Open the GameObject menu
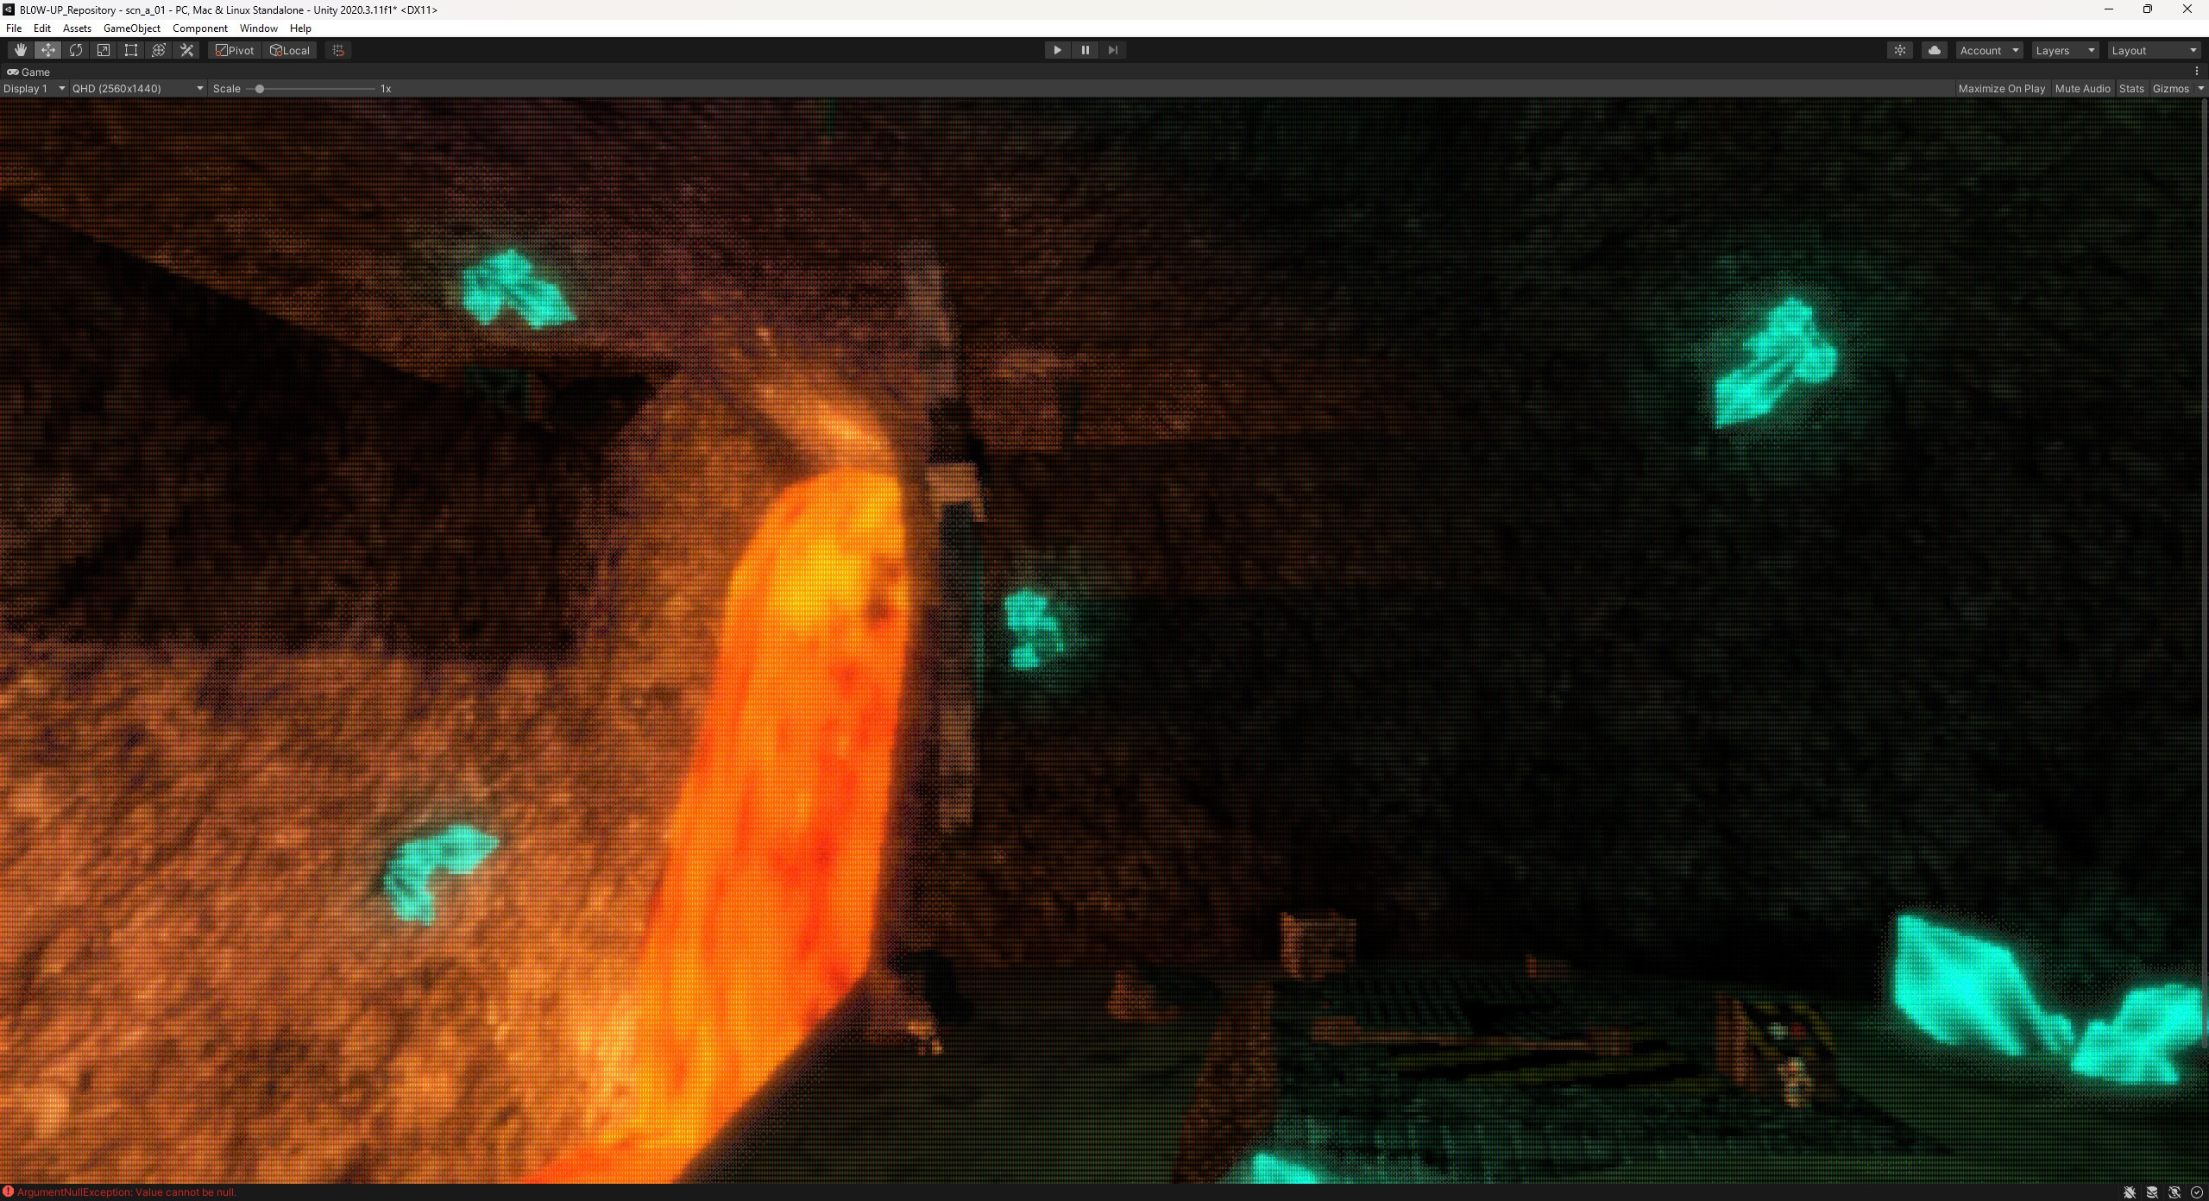This screenshot has height=1201, width=2209. [131, 28]
